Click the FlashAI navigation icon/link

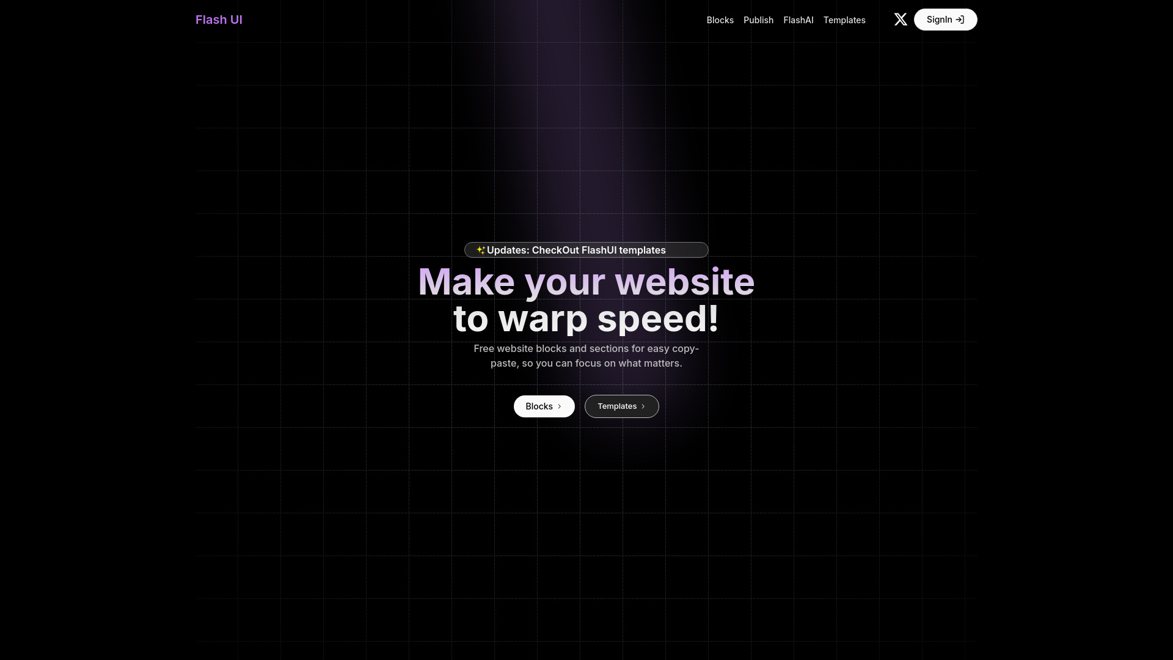(x=798, y=20)
